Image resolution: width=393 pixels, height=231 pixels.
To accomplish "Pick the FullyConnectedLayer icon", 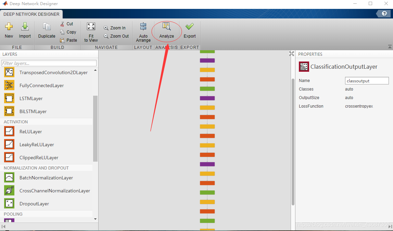I will click(x=9, y=85).
